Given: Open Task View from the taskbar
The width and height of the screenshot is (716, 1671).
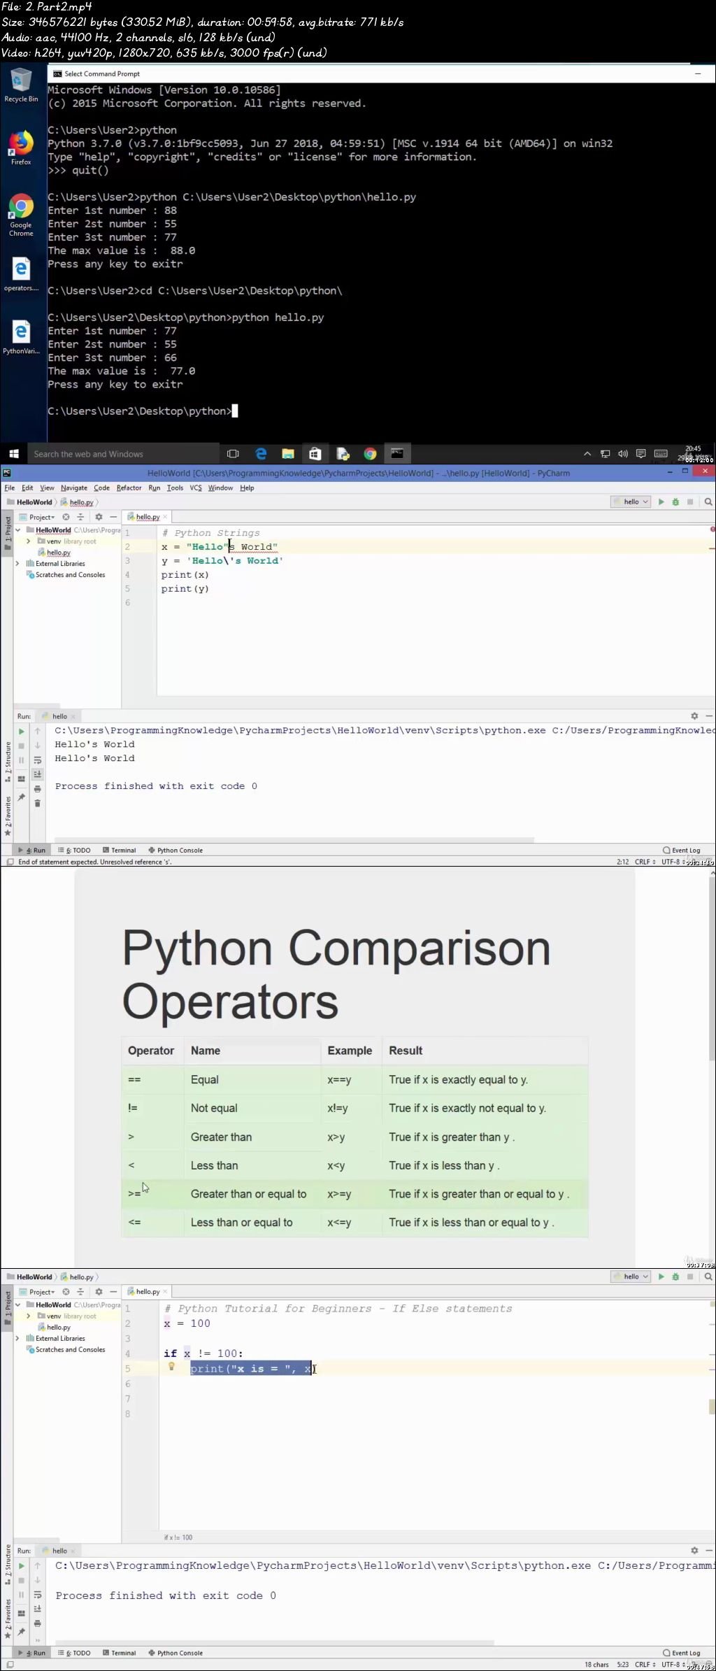Looking at the screenshot, I should (x=233, y=454).
